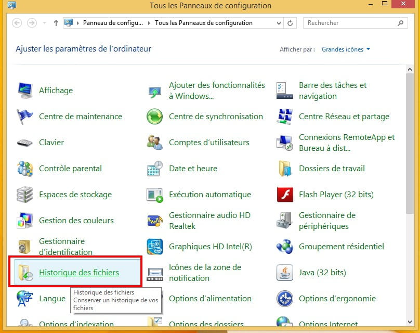Click into the Rechercher search field
The height and width of the screenshot is (333, 420).
355,23
